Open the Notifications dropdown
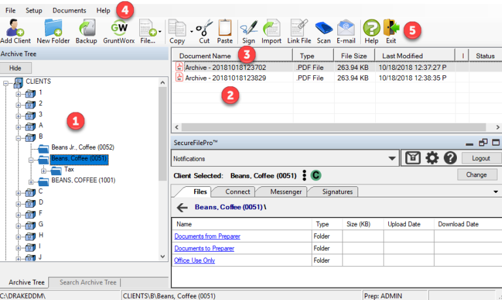Screen dimensions: 502x300 [392, 159]
